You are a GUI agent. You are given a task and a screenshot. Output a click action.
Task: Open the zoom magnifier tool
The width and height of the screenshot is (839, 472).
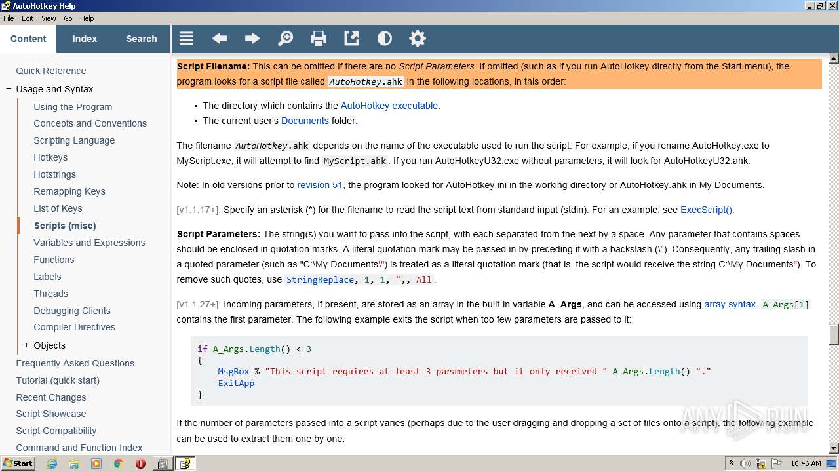point(285,39)
